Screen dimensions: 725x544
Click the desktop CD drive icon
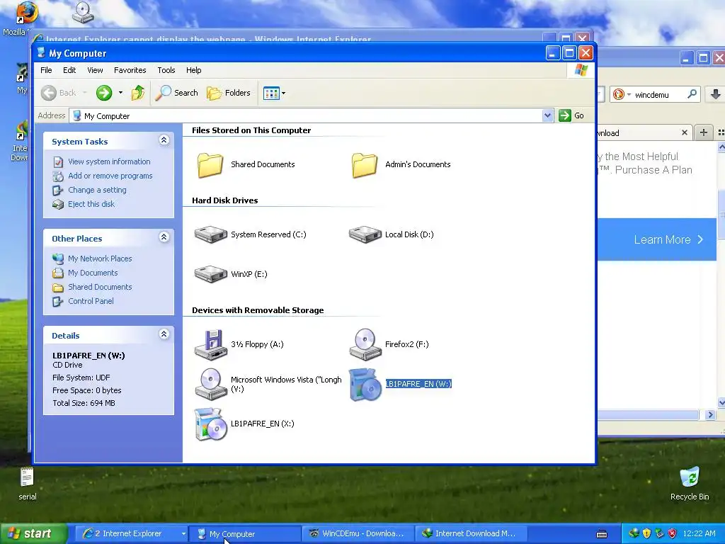83,13
